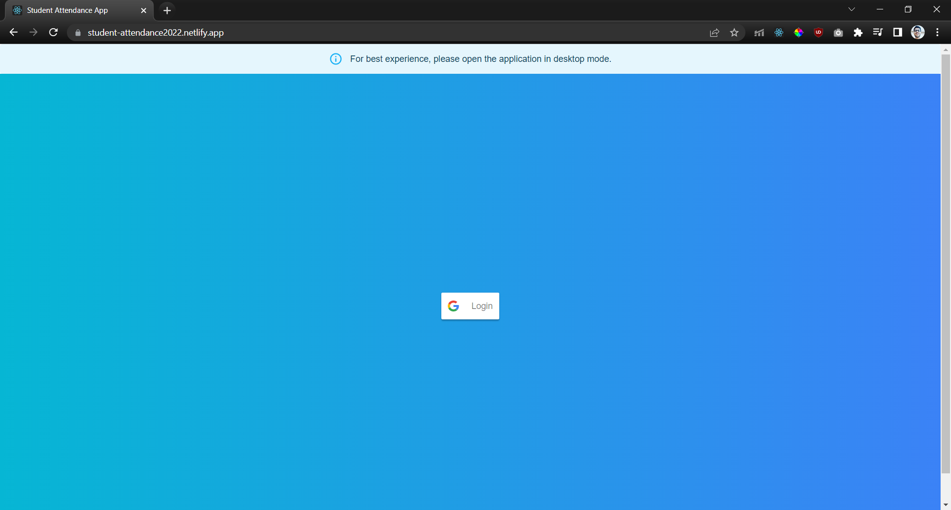951x510 pixels.
Task: Click the Google logo on the Login button
Action: pyautogui.click(x=454, y=306)
